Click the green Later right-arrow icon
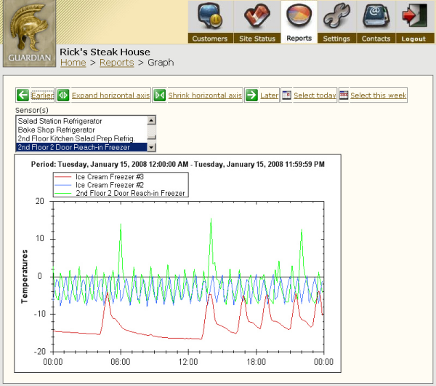The width and height of the screenshot is (436, 386). click(x=251, y=95)
